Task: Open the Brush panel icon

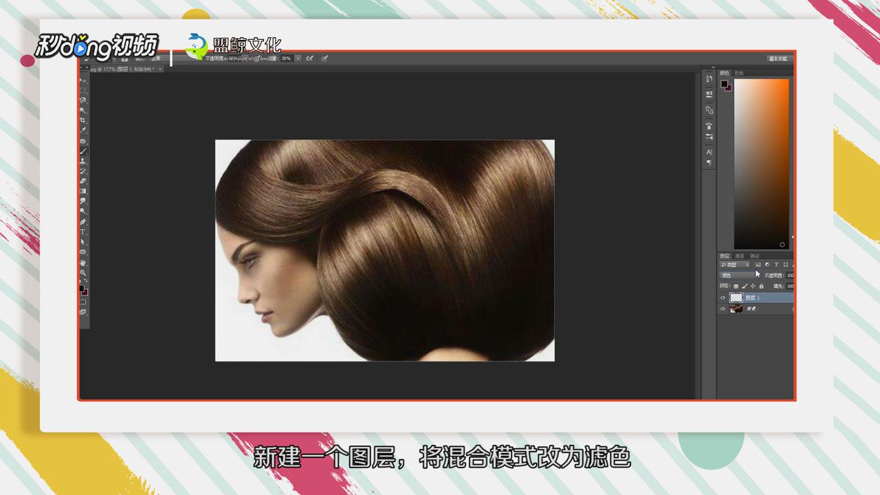Action: [x=709, y=125]
